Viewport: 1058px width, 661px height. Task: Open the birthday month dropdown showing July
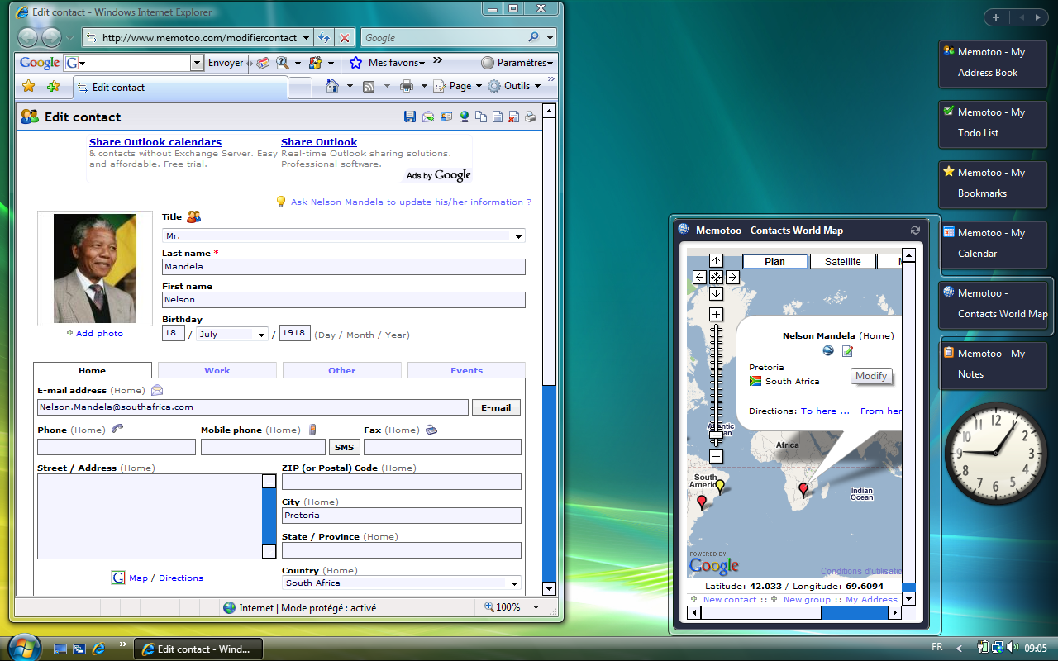point(232,335)
